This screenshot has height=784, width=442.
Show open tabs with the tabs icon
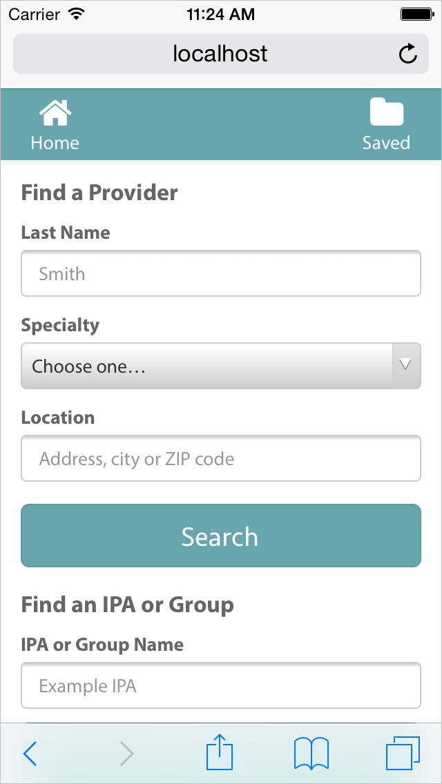(404, 752)
